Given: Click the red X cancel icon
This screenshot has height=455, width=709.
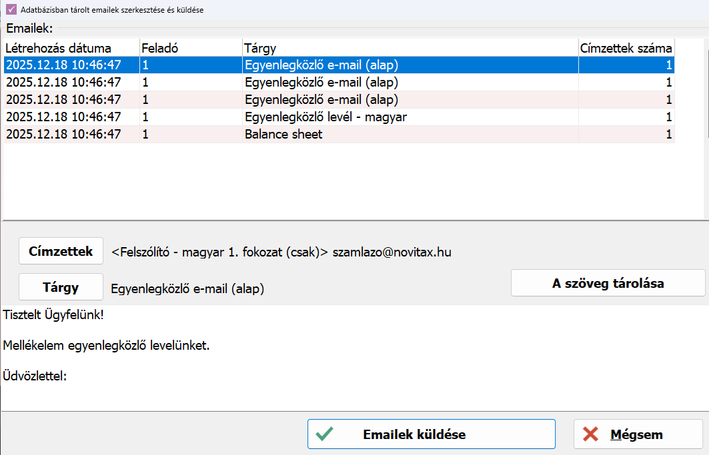Looking at the screenshot, I should (590, 434).
